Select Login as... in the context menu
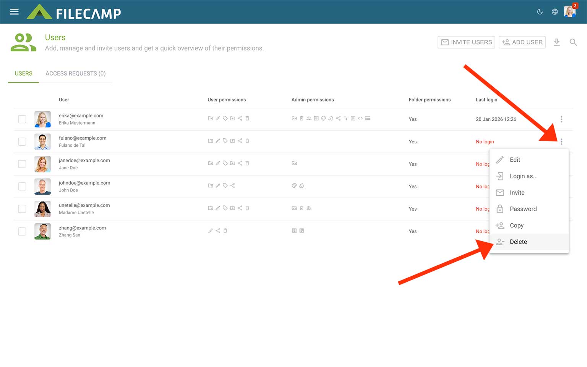Image resolution: width=587 pixels, height=367 pixels. [x=523, y=176]
